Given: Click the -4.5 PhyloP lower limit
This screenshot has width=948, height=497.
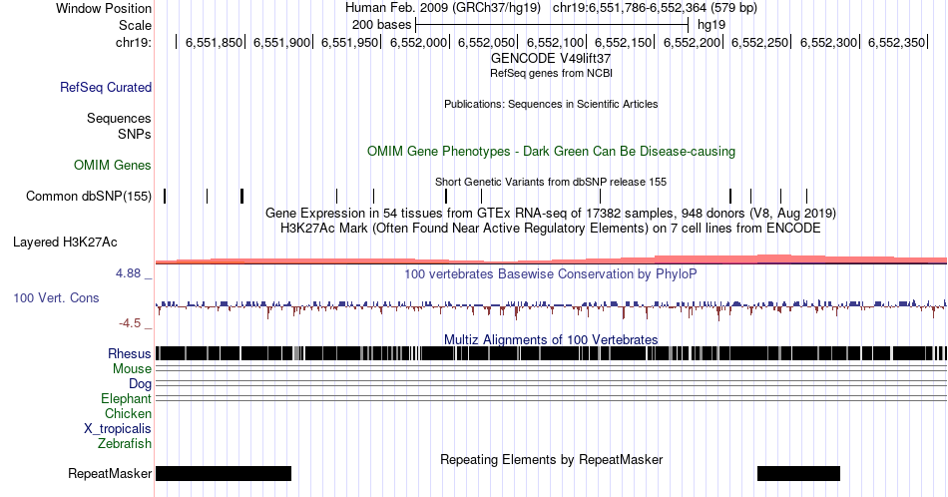Looking at the screenshot, I should coord(130,323).
